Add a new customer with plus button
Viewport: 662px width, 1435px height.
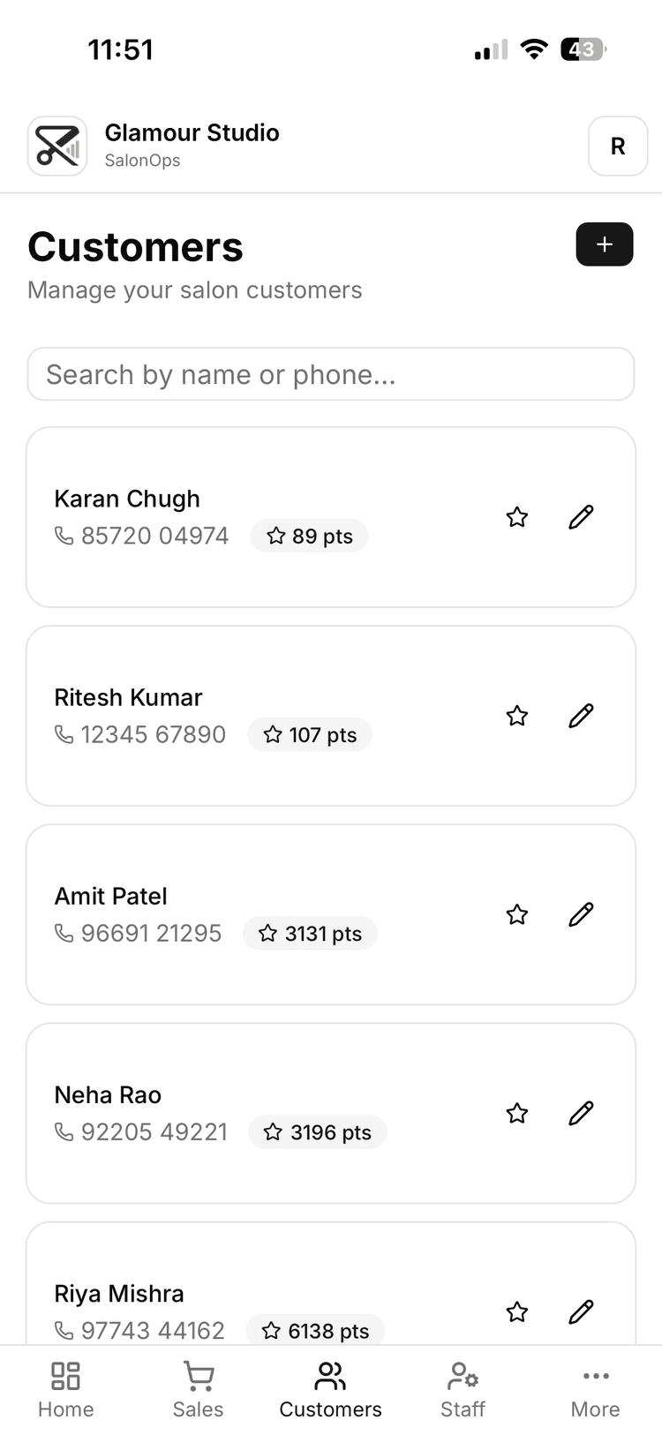coord(605,244)
